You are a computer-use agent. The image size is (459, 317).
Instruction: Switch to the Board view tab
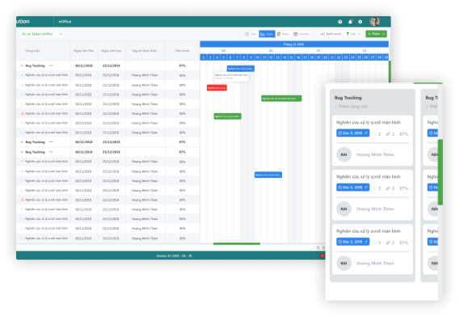pyautogui.click(x=284, y=34)
